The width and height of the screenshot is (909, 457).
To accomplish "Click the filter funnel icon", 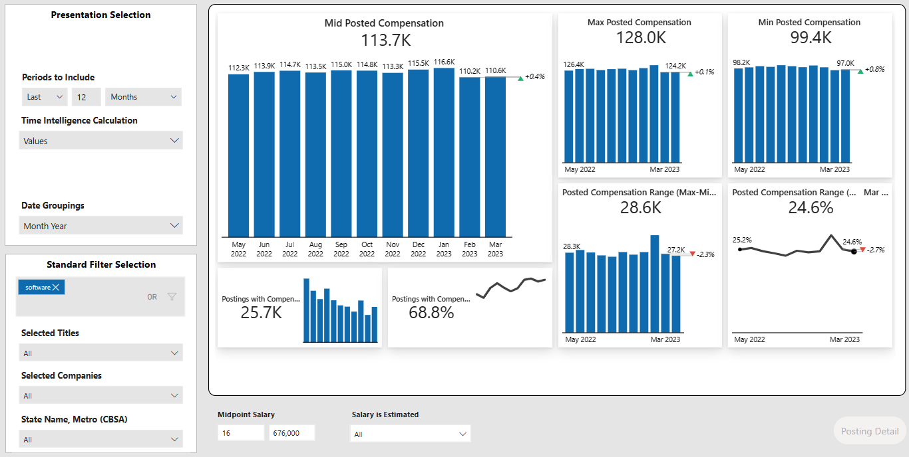I will [x=172, y=297].
